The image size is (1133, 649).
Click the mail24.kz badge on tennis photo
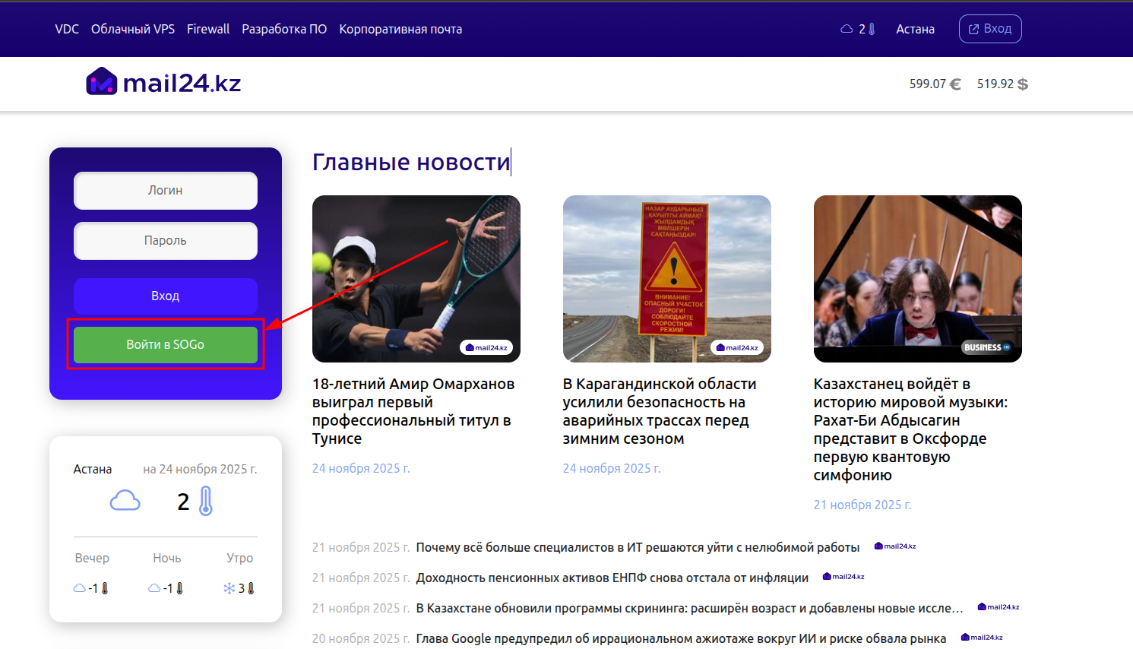[486, 347]
